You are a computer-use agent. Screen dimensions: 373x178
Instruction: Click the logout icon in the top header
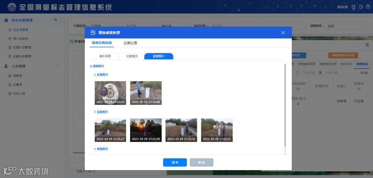(x=361, y=7)
